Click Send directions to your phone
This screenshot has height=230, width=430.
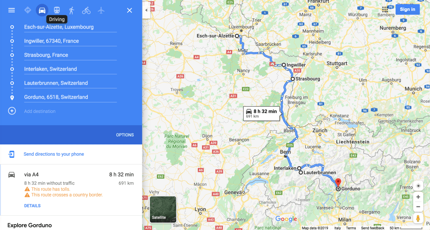pyautogui.click(x=54, y=154)
